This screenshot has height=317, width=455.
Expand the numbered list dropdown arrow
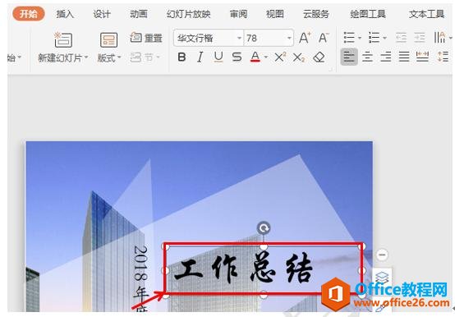tap(384, 38)
